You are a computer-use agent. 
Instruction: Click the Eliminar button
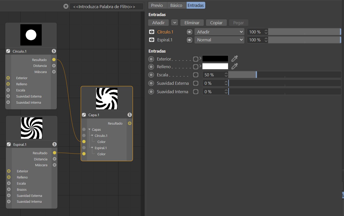click(192, 23)
